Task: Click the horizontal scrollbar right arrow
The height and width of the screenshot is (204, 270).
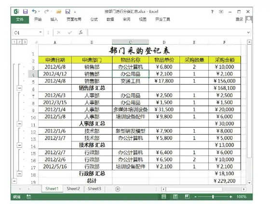Action: point(243,189)
